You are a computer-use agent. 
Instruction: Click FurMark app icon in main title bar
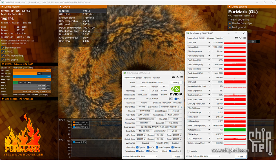3,2
